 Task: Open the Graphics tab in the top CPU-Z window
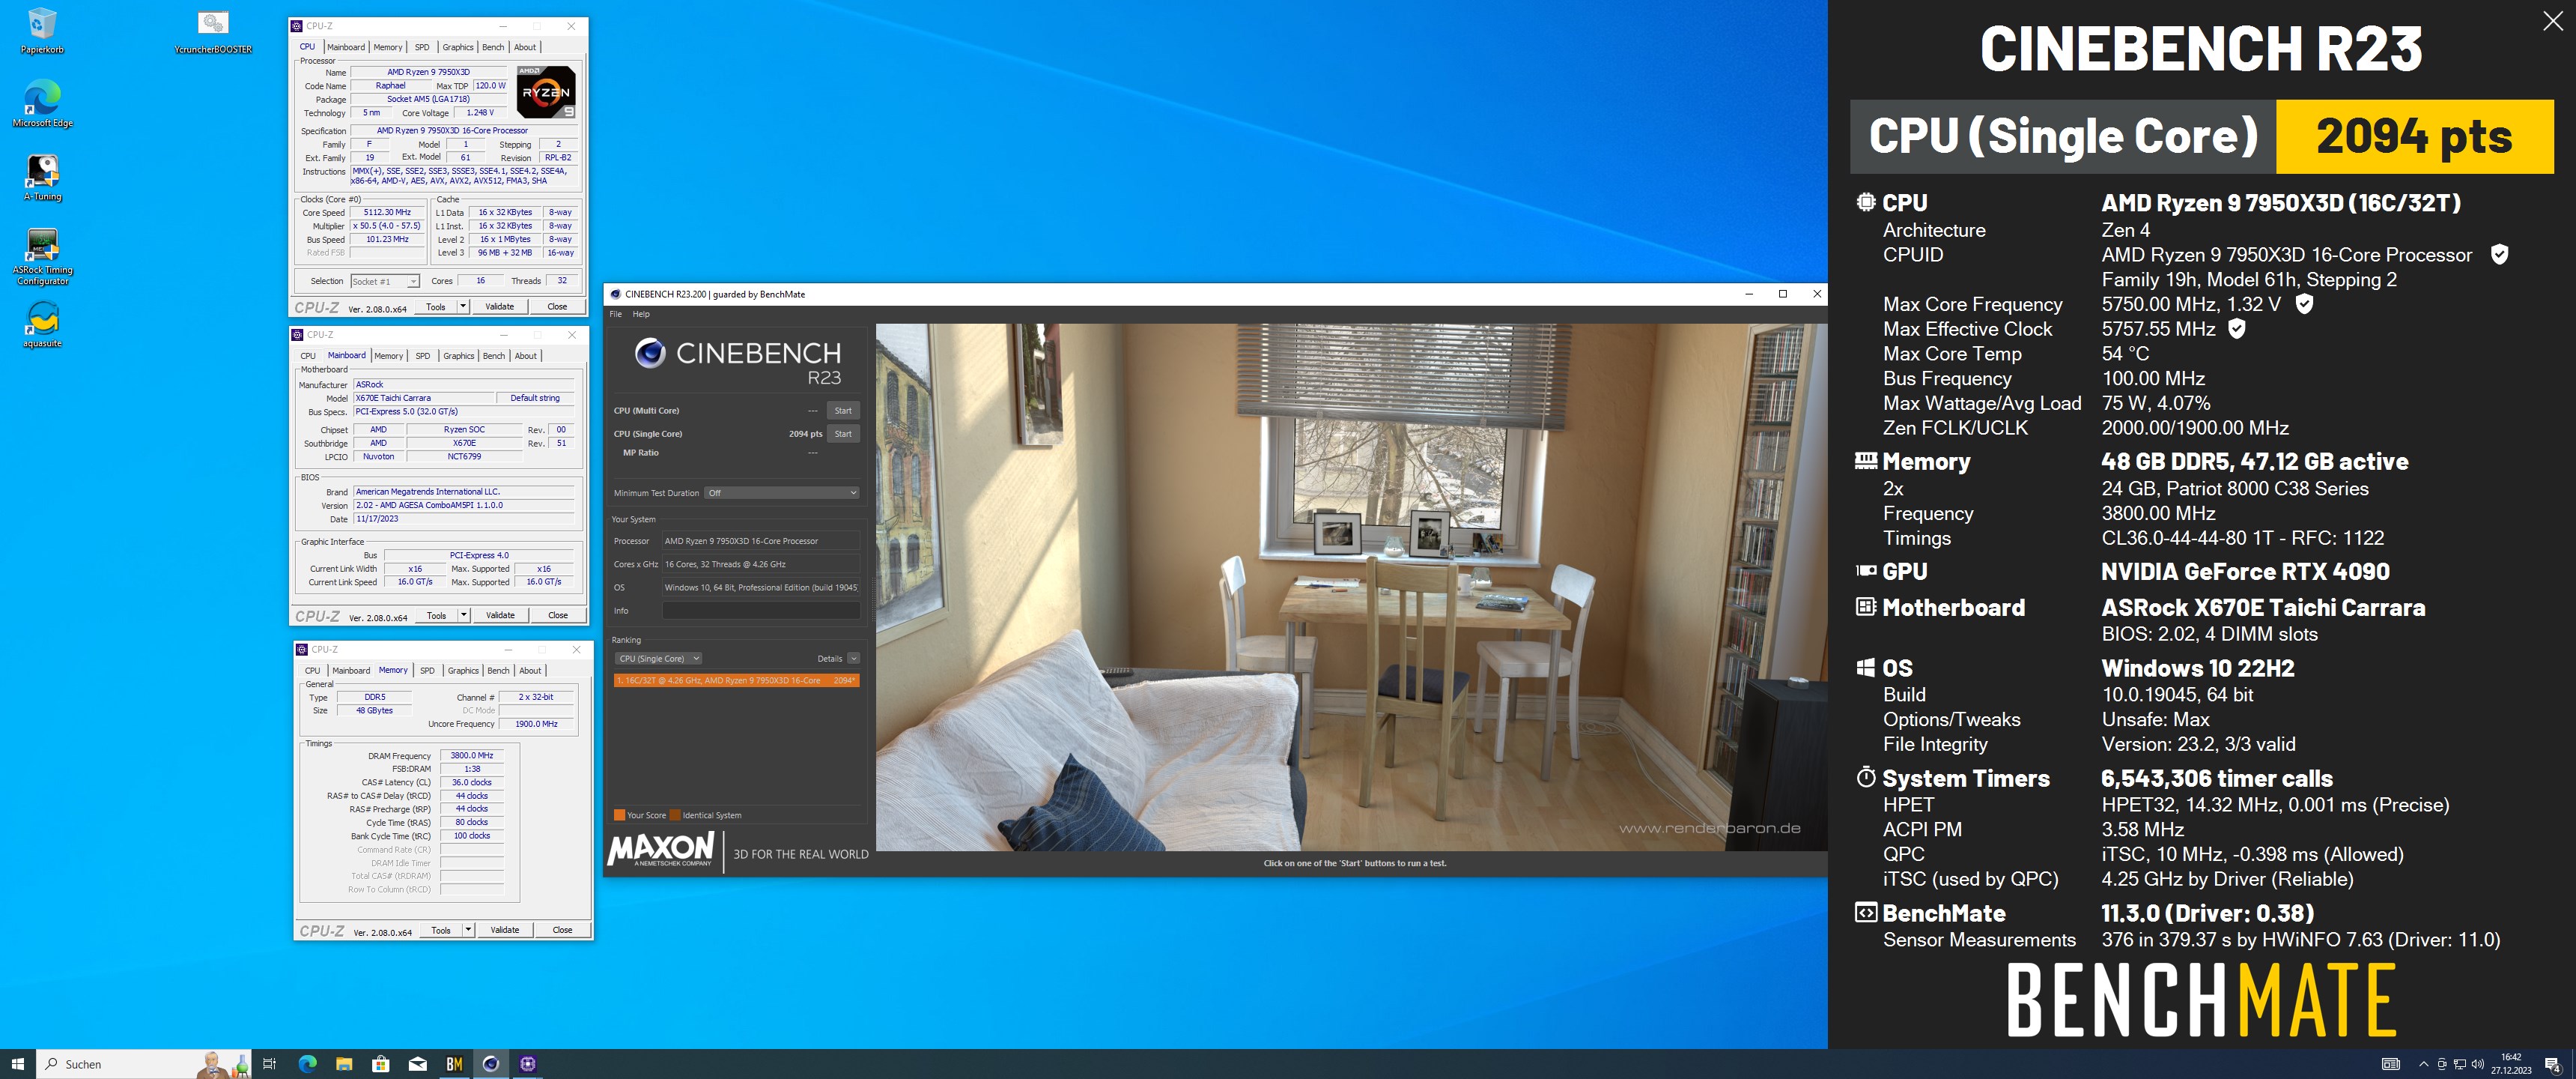coord(458,47)
